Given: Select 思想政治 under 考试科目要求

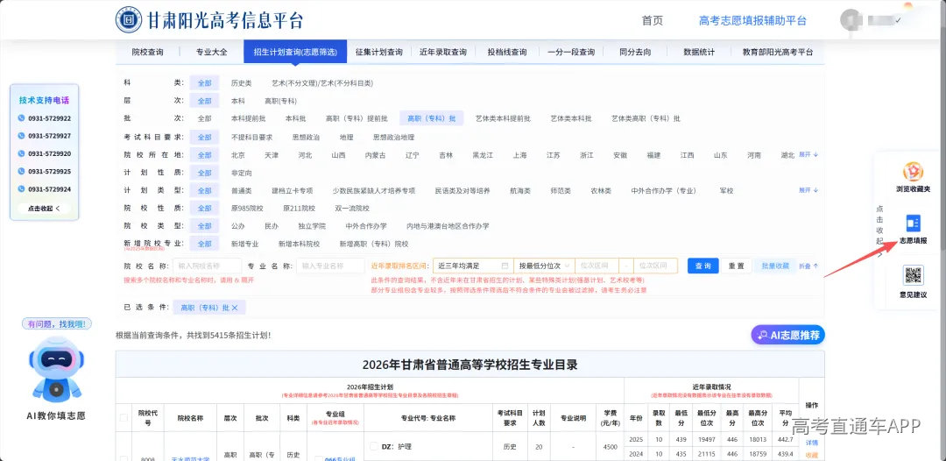Looking at the screenshot, I should (306, 137).
